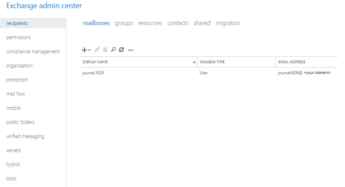The width and height of the screenshot is (345, 187).
Task: Click the refresh icon in toolbar
Action: tap(122, 50)
